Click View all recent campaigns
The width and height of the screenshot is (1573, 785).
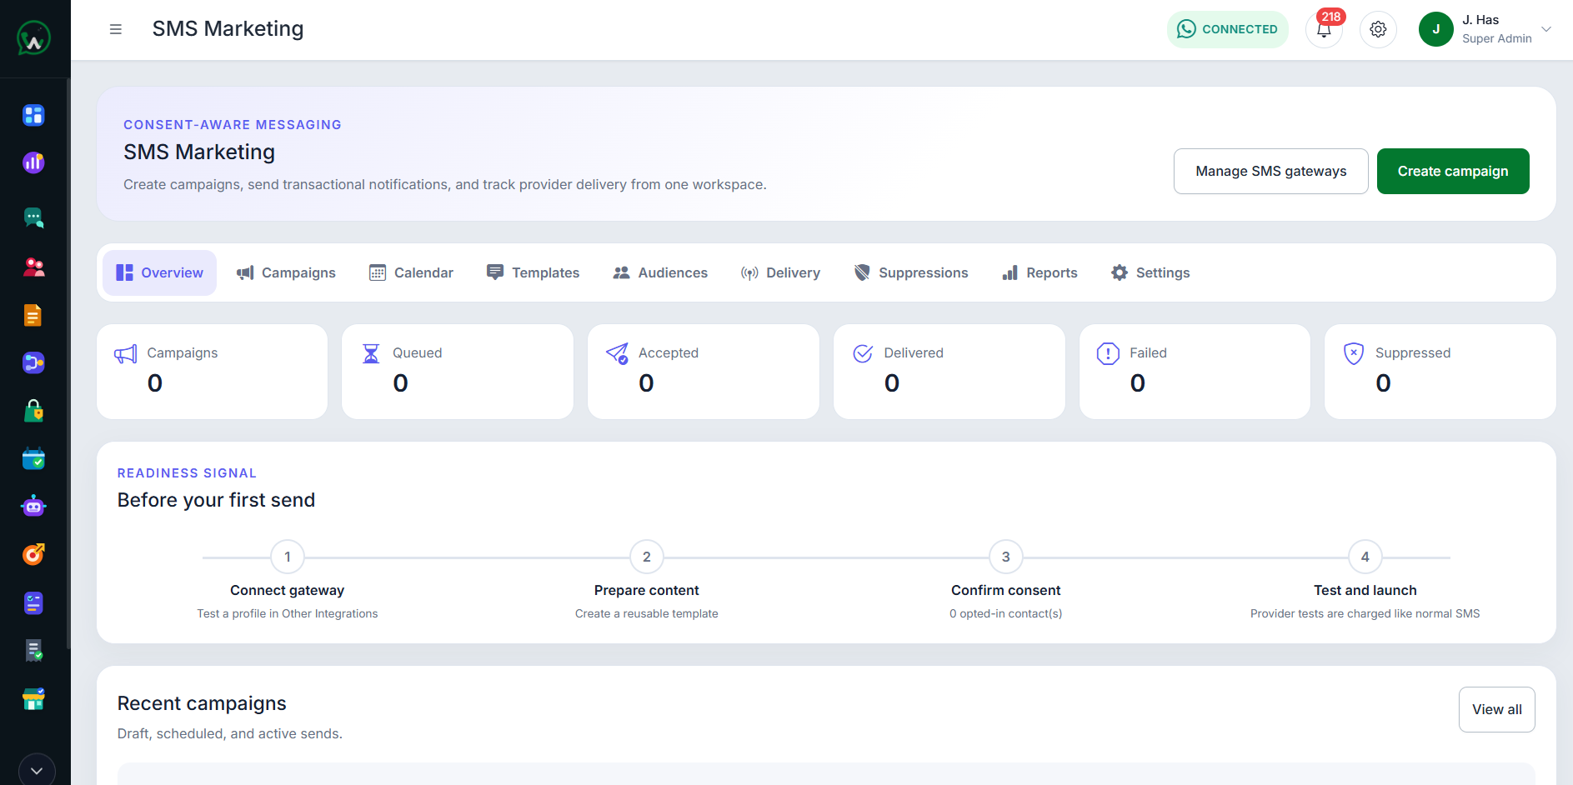click(x=1496, y=709)
